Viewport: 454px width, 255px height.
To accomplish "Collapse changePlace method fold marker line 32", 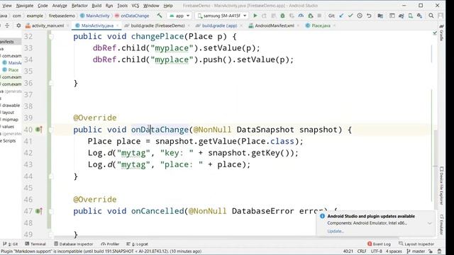I will click(51, 37).
